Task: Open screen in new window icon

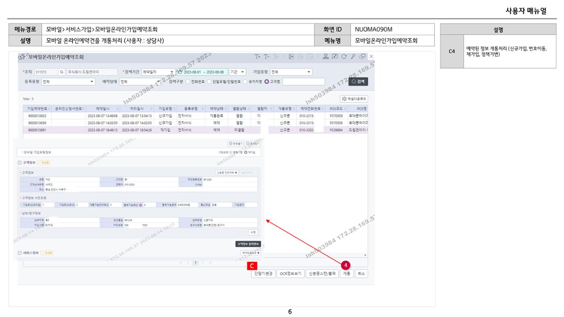Action: coord(363,57)
